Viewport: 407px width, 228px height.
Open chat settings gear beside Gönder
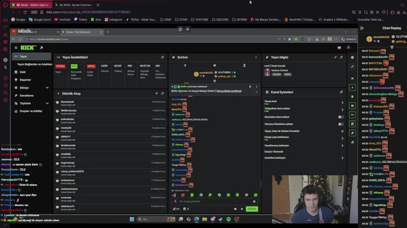(x=242, y=209)
